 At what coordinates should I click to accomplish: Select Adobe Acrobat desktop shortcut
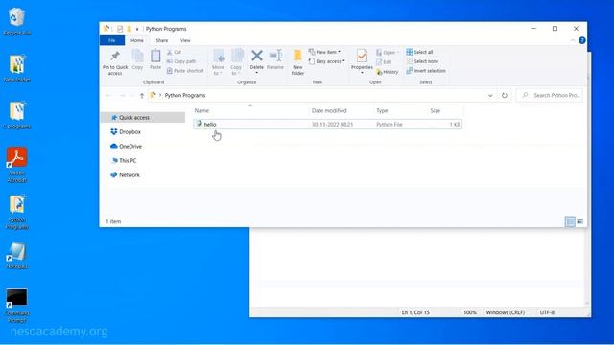pyautogui.click(x=17, y=165)
